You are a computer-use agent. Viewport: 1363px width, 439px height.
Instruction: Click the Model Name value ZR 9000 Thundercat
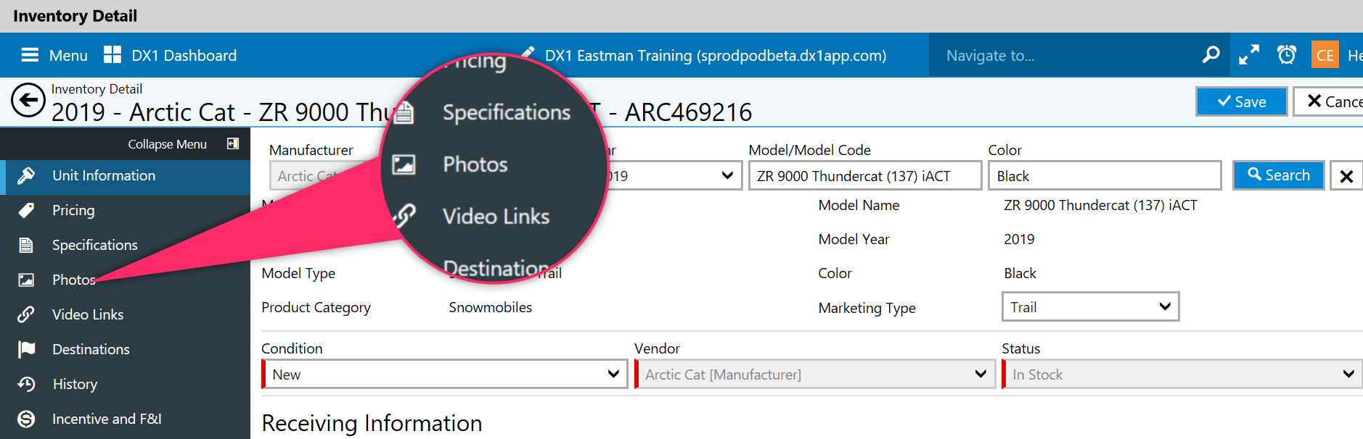[1100, 205]
